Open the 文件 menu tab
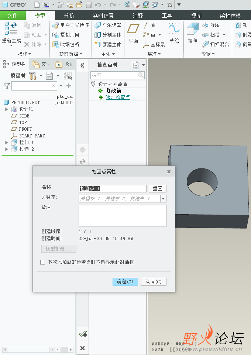The image size is (251, 355). coord(12,16)
